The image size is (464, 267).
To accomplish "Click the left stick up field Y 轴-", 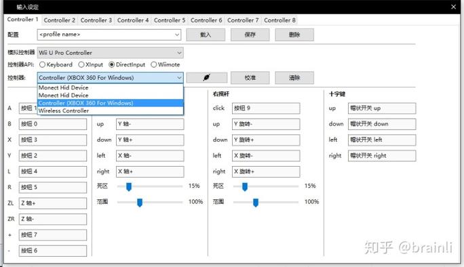I will pos(150,124).
